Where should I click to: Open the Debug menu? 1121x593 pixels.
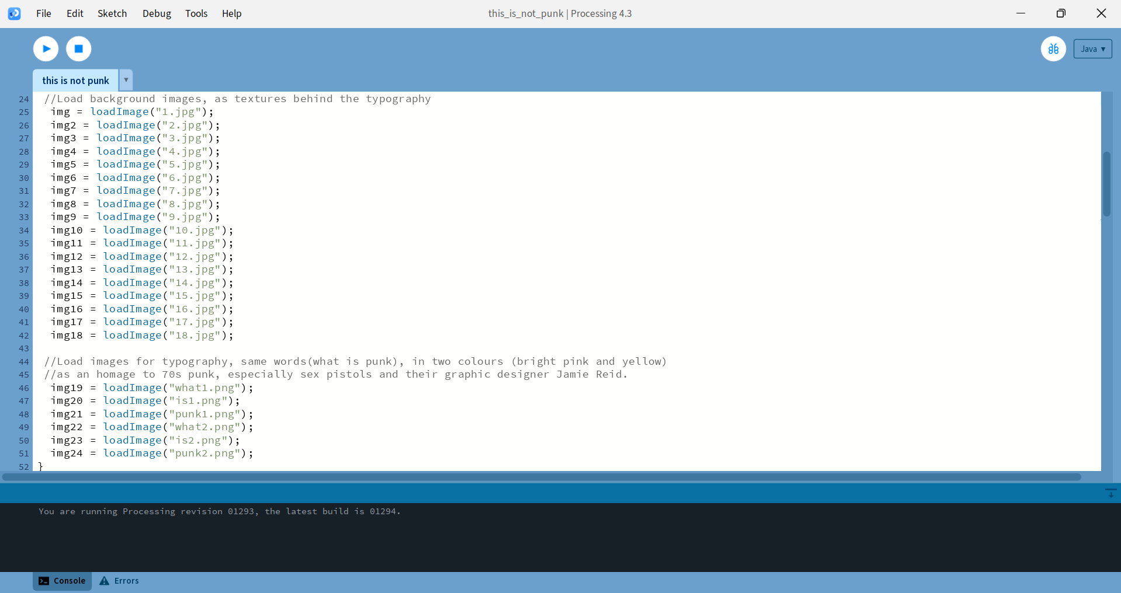pyautogui.click(x=157, y=13)
